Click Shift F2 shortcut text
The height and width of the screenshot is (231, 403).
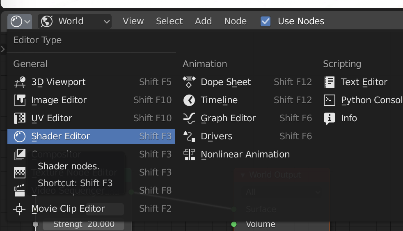click(x=155, y=208)
